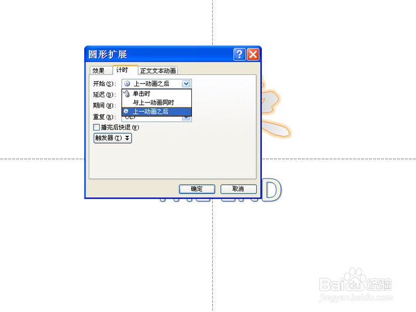Confirm with the 确定 button
The width and height of the screenshot is (416, 312).
pyautogui.click(x=197, y=189)
